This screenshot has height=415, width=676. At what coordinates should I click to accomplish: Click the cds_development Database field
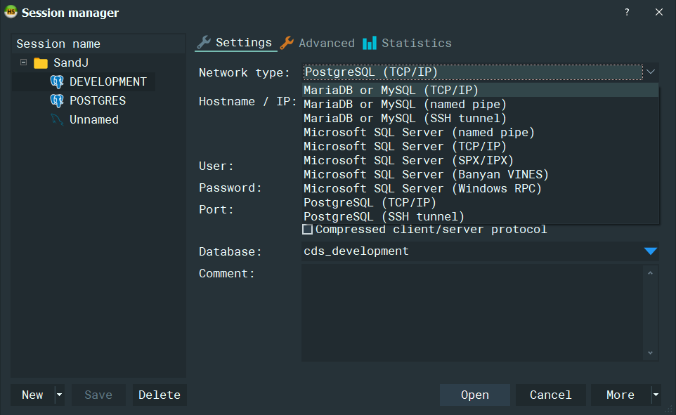tap(472, 251)
